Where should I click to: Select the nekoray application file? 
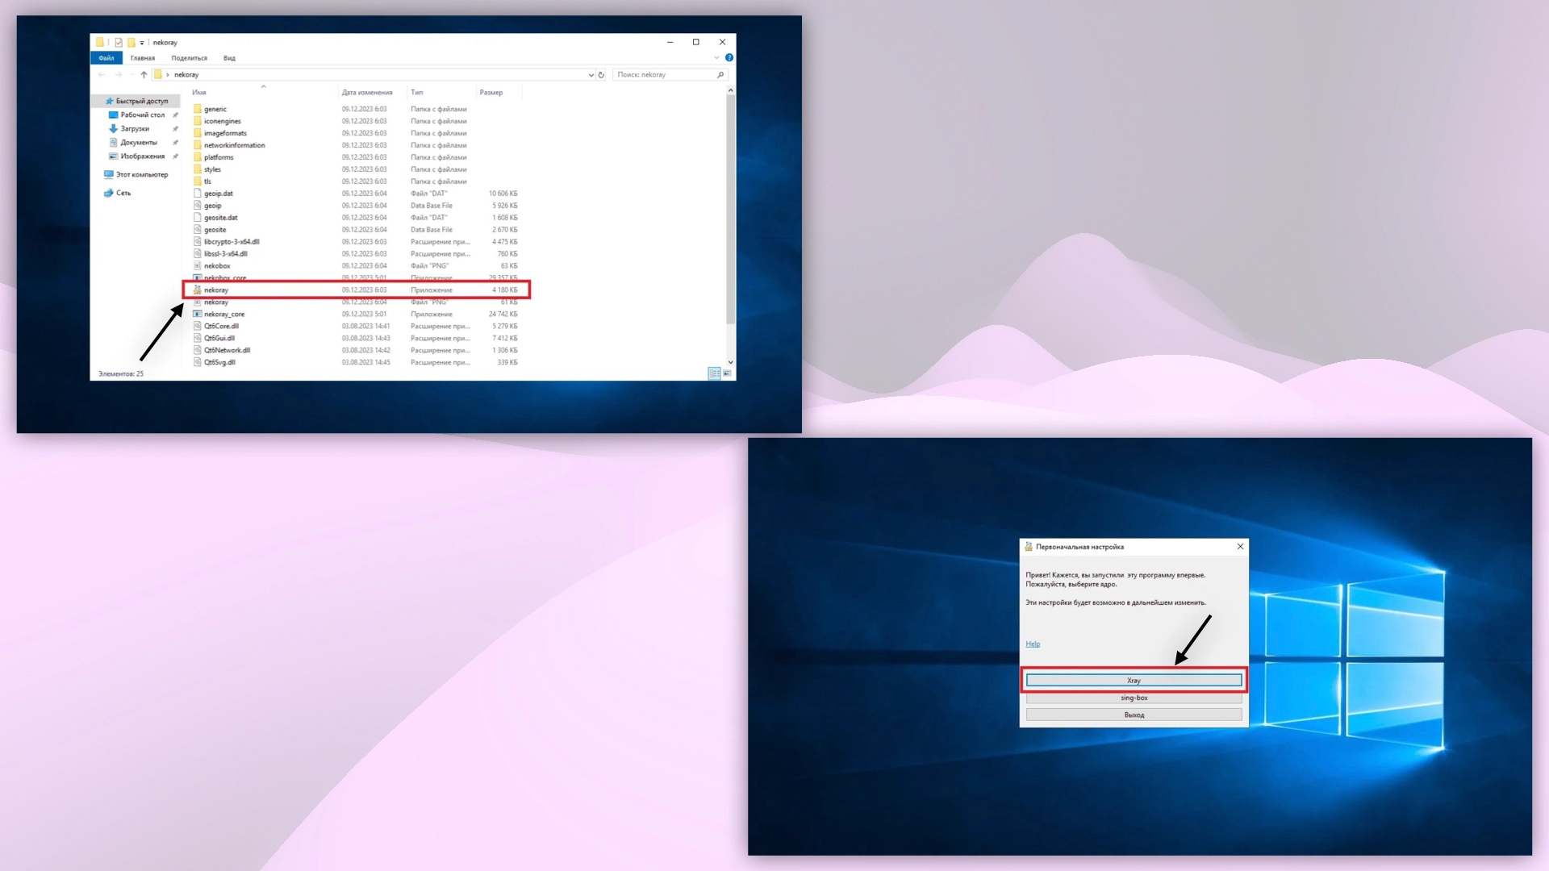click(216, 290)
